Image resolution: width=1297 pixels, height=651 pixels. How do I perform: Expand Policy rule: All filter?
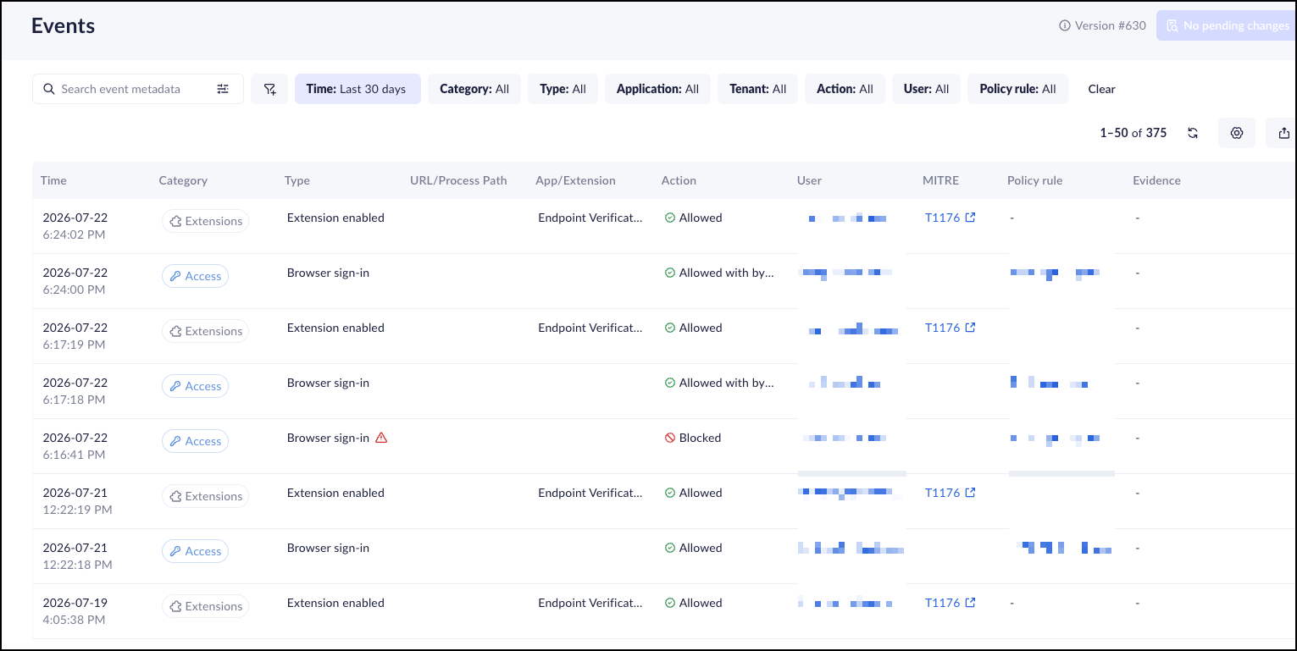pyautogui.click(x=1017, y=89)
